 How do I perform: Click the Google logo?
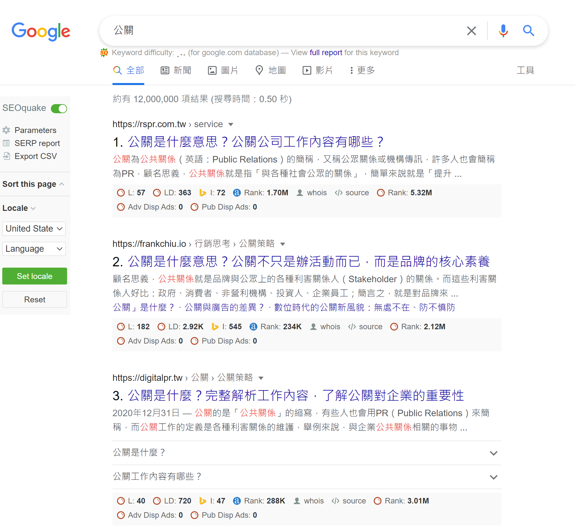click(41, 31)
